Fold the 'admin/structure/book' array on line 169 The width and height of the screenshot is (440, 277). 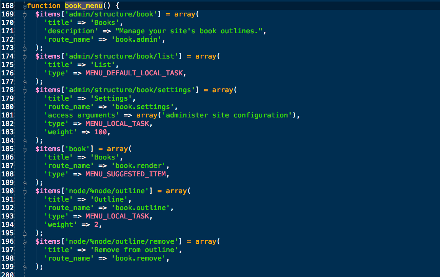pos(25,15)
